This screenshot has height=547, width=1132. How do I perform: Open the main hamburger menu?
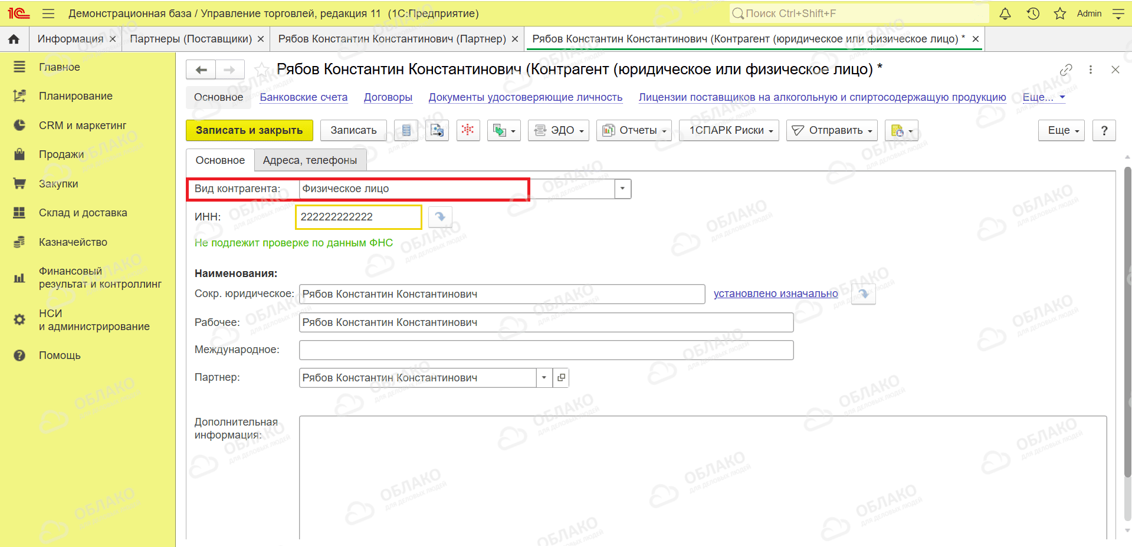pyautogui.click(x=48, y=14)
